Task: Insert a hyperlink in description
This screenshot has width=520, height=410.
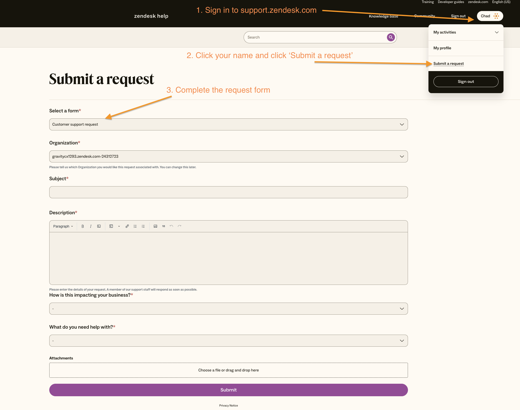Action: (127, 226)
